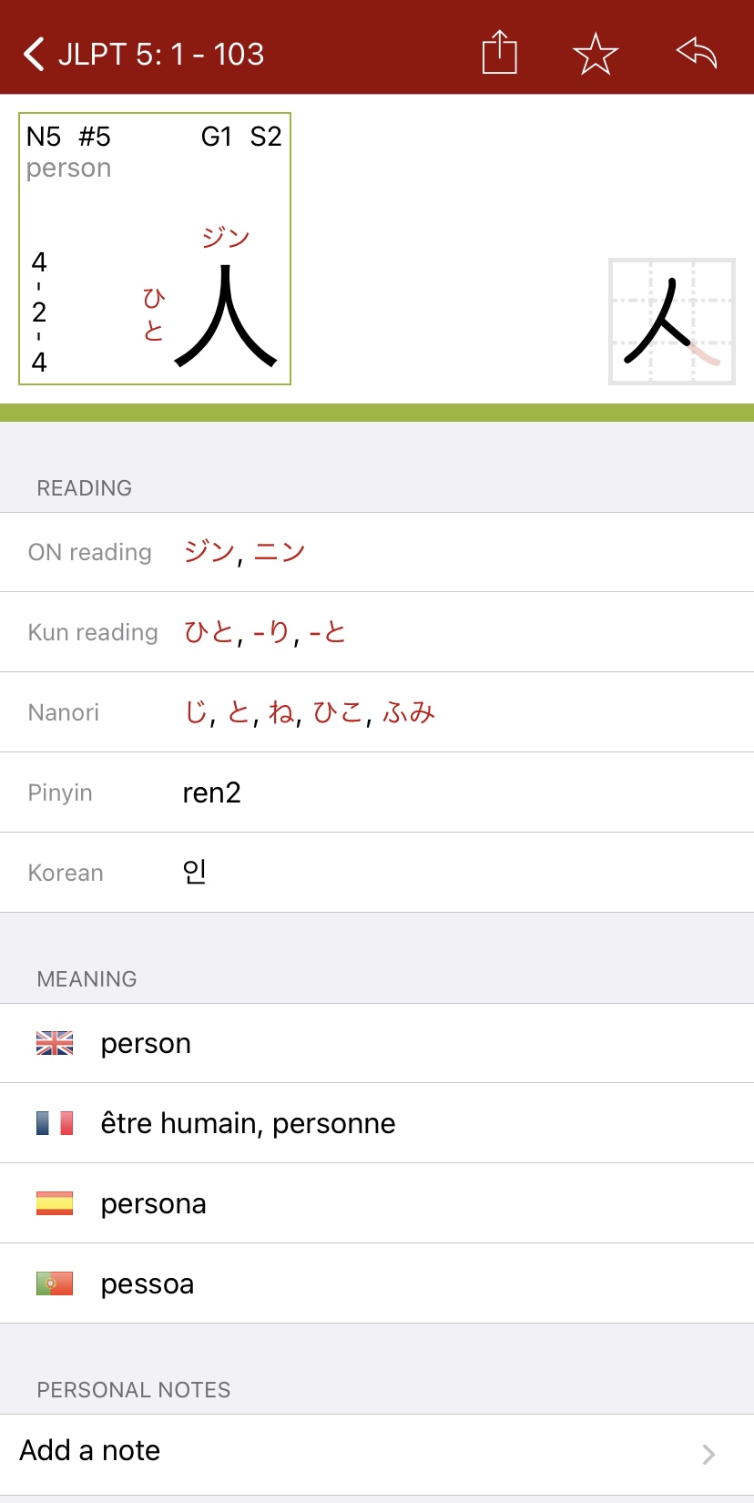Select the French flag meaning row

[377, 1123]
